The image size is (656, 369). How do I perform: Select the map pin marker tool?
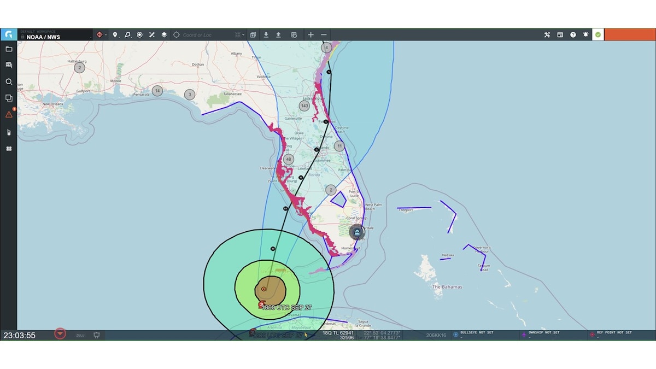pyautogui.click(x=115, y=34)
